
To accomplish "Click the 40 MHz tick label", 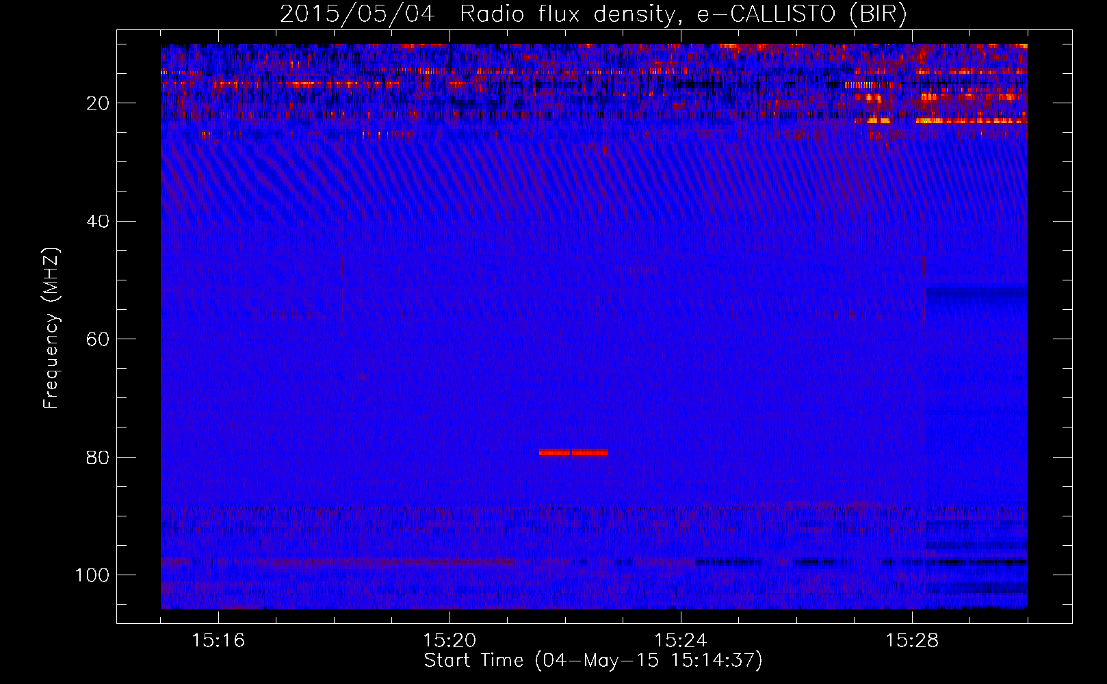I will click(98, 222).
